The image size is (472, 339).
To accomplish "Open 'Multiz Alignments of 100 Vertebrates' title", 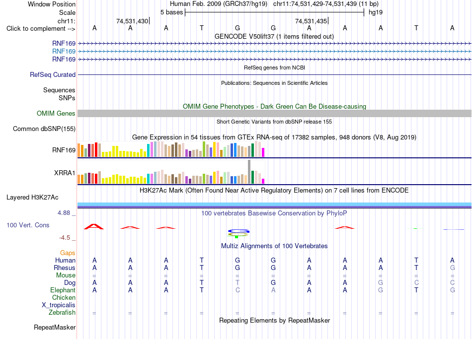I will (274, 246).
